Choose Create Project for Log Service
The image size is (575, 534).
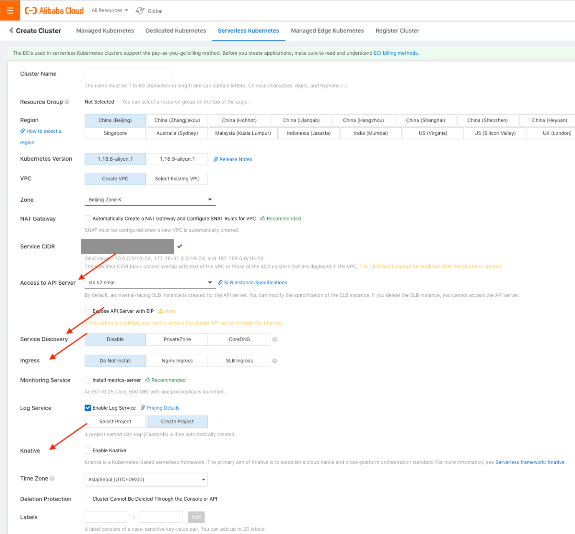pos(177,422)
